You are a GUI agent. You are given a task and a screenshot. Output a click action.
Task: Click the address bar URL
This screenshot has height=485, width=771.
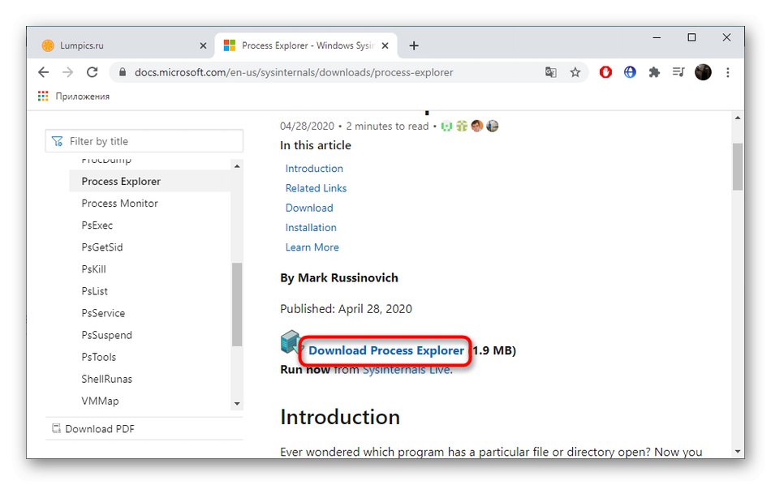[294, 72]
